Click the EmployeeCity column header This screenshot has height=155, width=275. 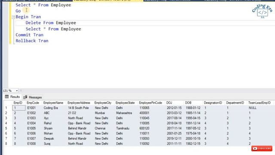[104, 103]
